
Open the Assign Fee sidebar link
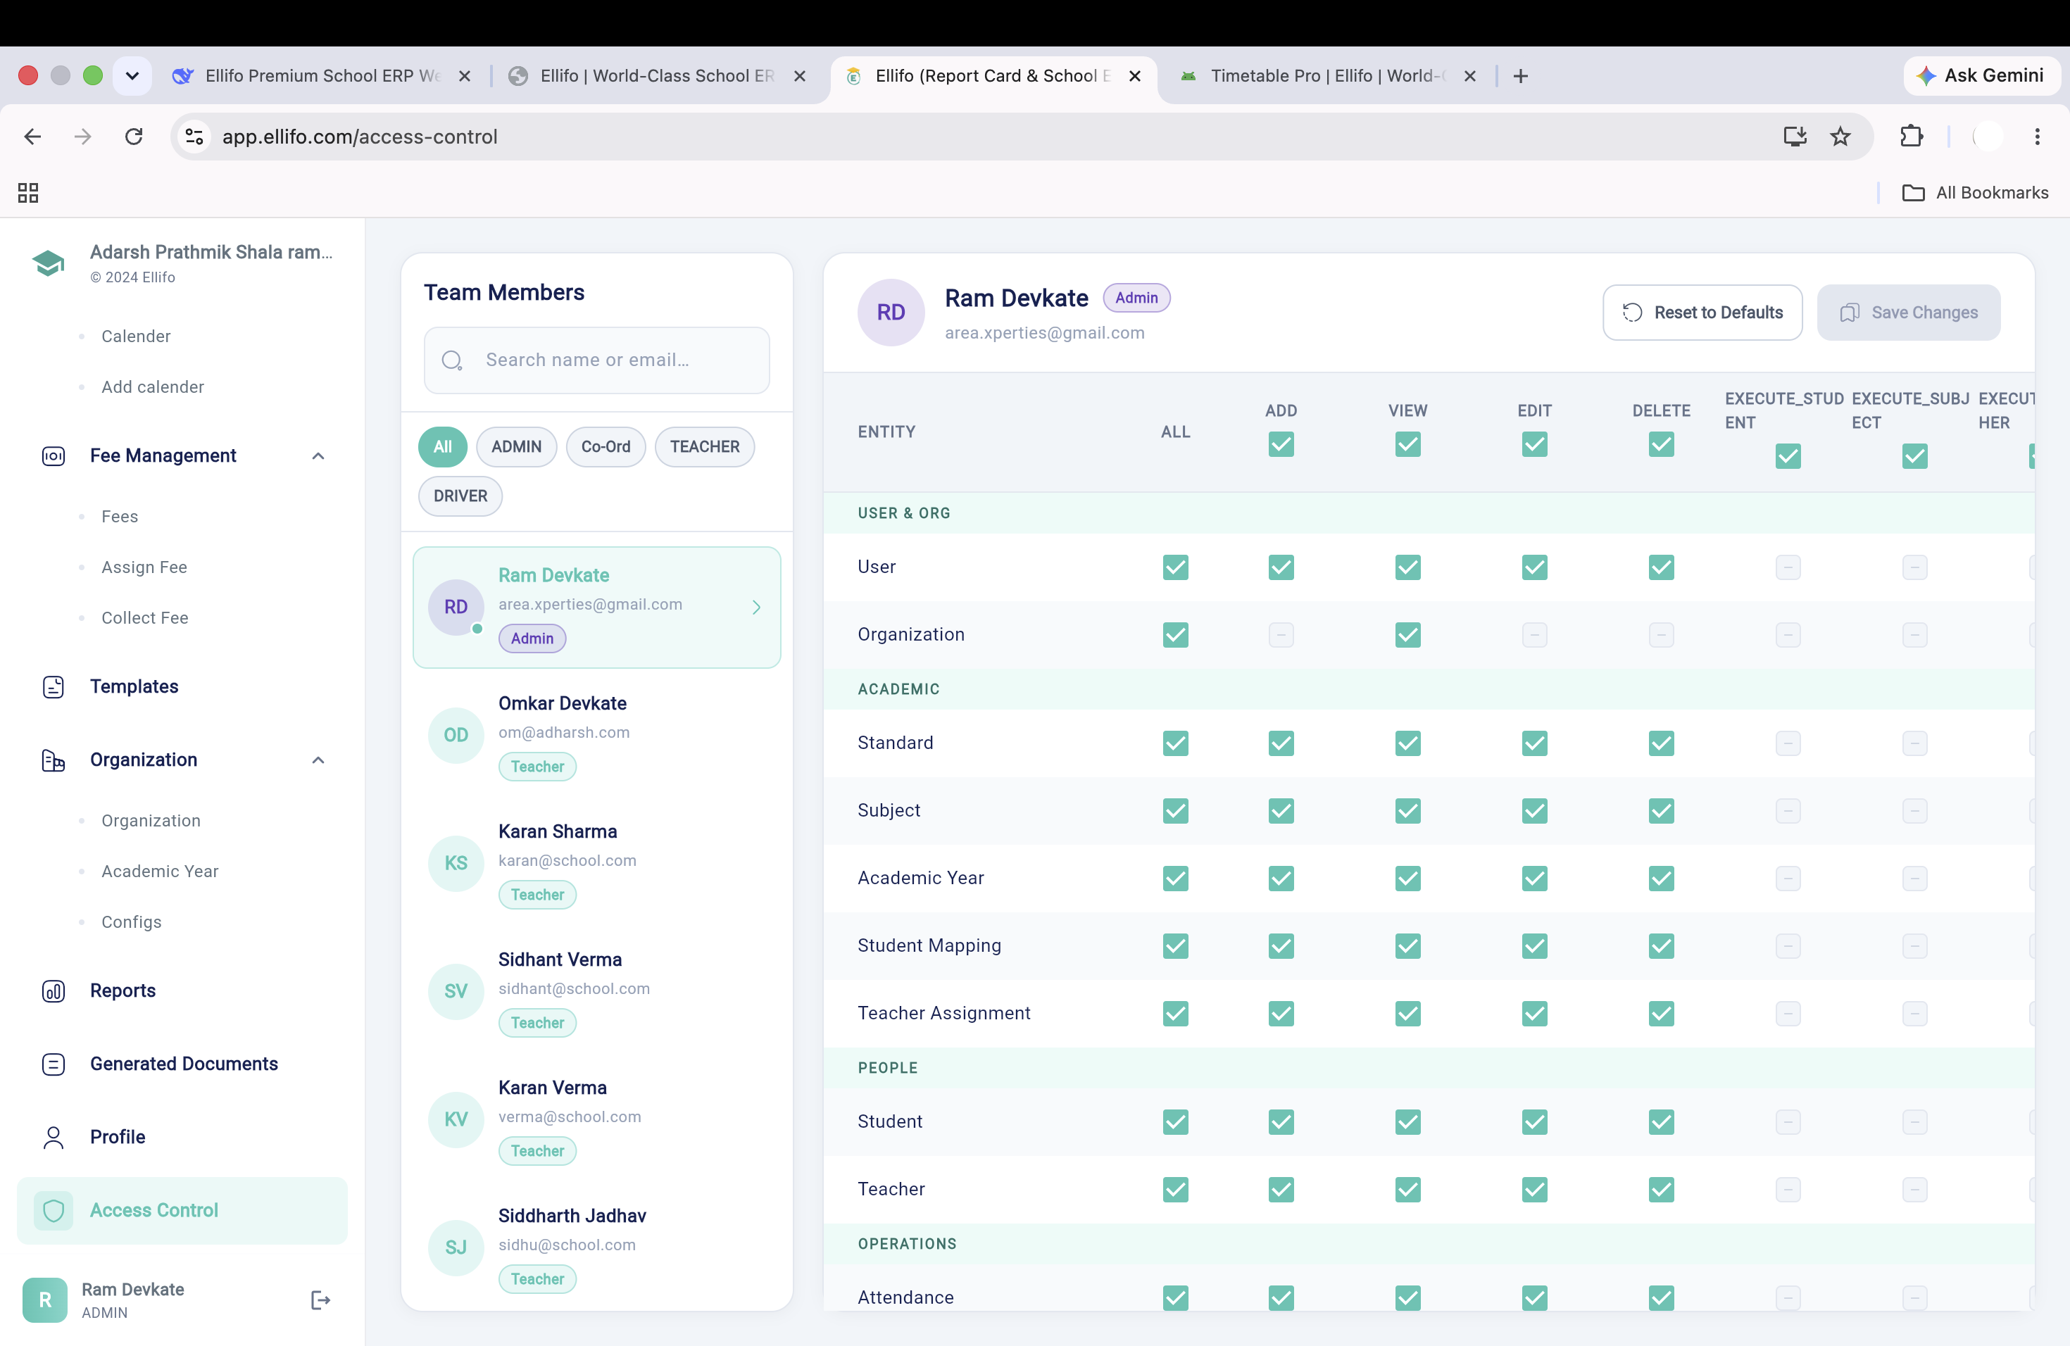click(x=144, y=568)
